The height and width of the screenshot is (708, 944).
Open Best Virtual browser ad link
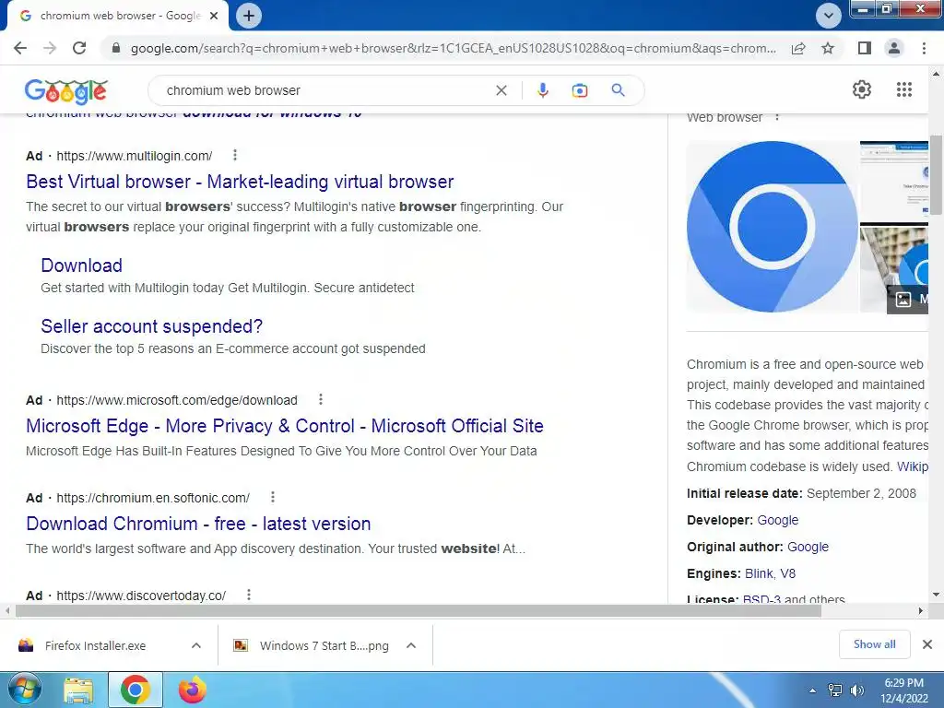click(x=240, y=182)
